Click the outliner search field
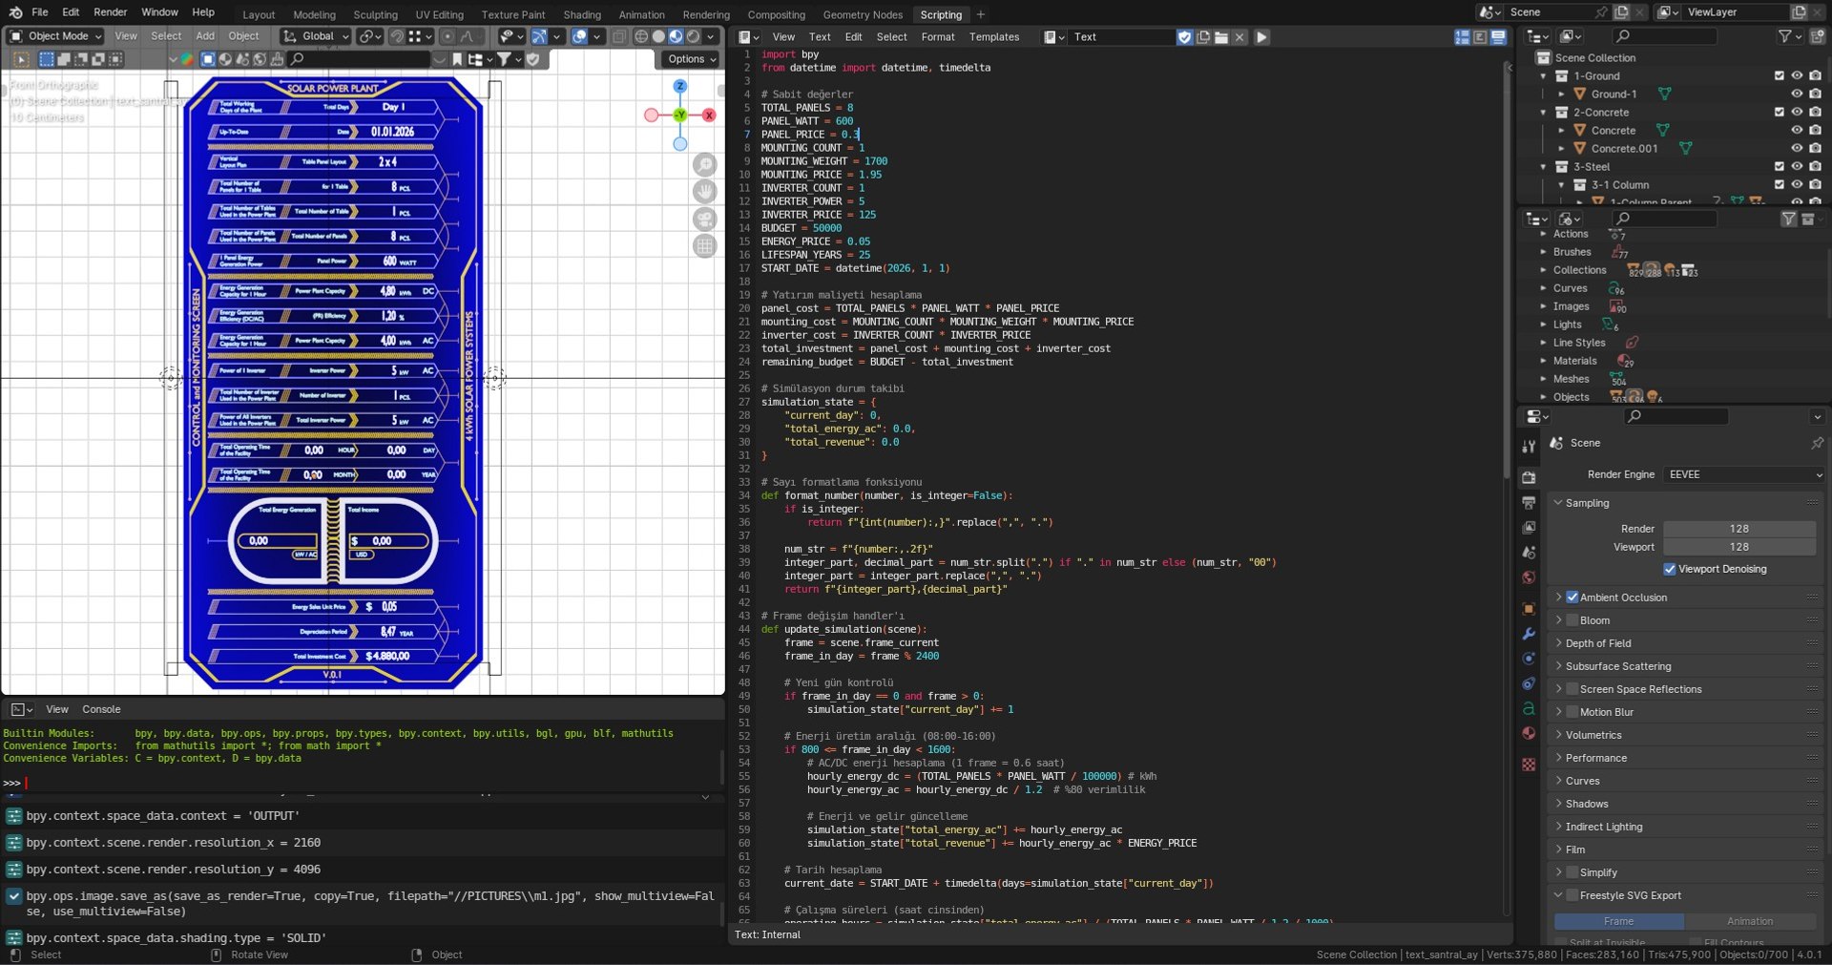 click(x=1665, y=36)
